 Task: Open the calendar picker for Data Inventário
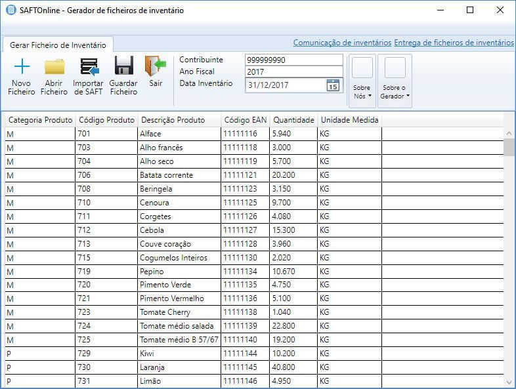coord(333,85)
